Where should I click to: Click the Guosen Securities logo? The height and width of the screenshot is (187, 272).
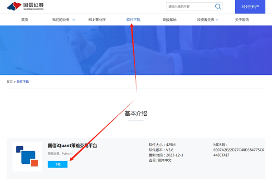coord(25,6)
